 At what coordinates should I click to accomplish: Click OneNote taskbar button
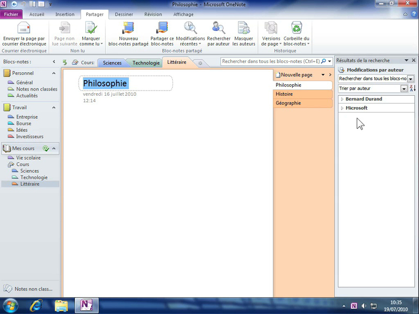point(86,306)
